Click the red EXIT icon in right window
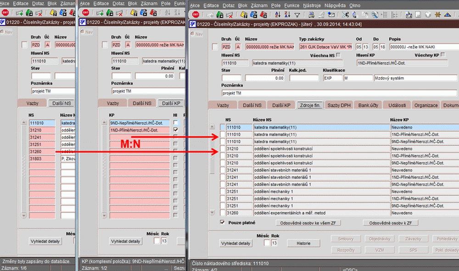 (196, 14)
